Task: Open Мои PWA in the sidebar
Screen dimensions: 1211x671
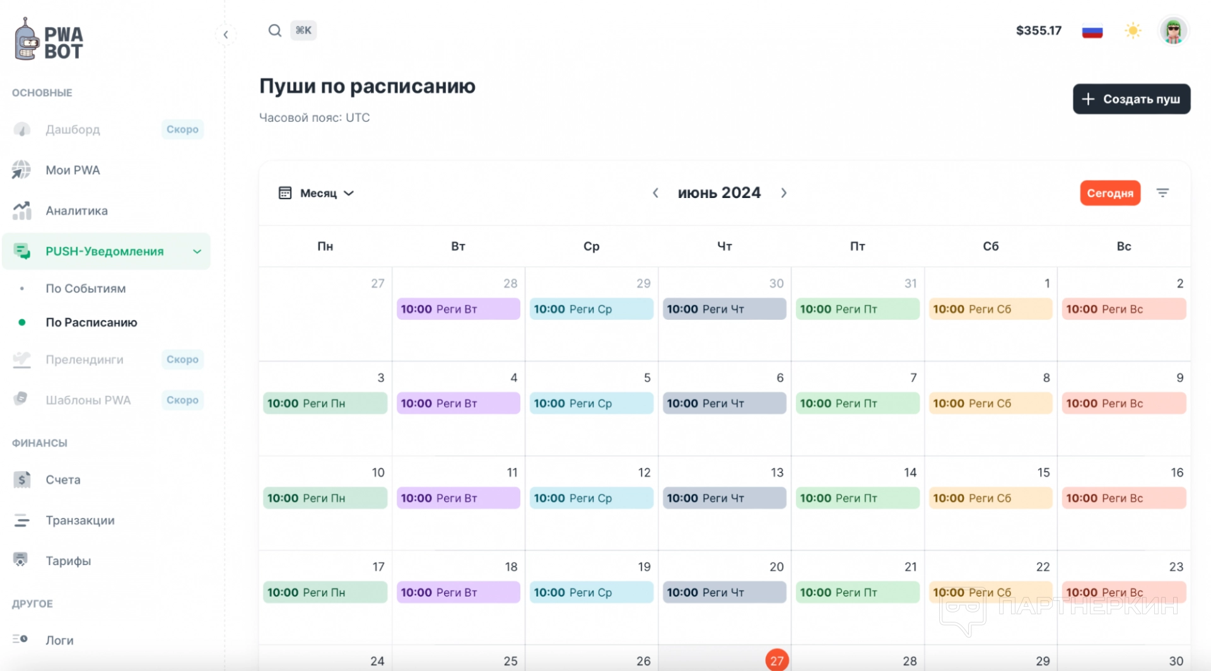Action: (x=73, y=170)
